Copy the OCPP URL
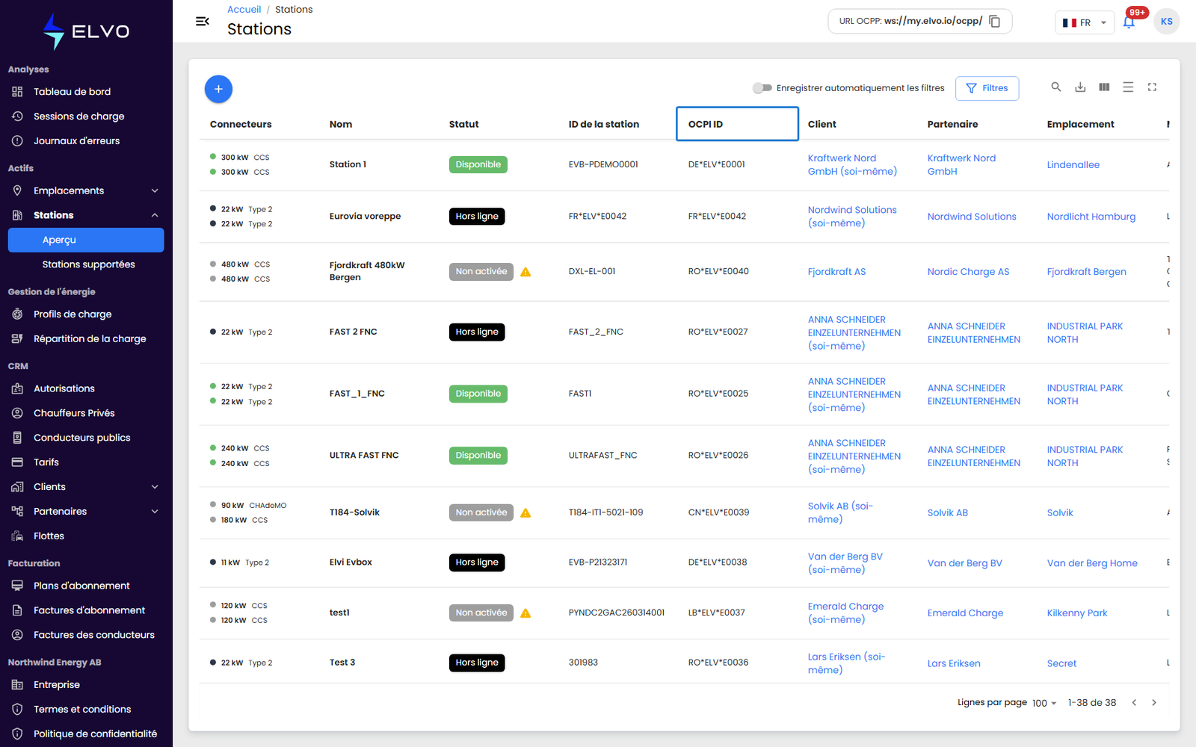Viewport: 1196px width, 747px height. tap(994, 22)
